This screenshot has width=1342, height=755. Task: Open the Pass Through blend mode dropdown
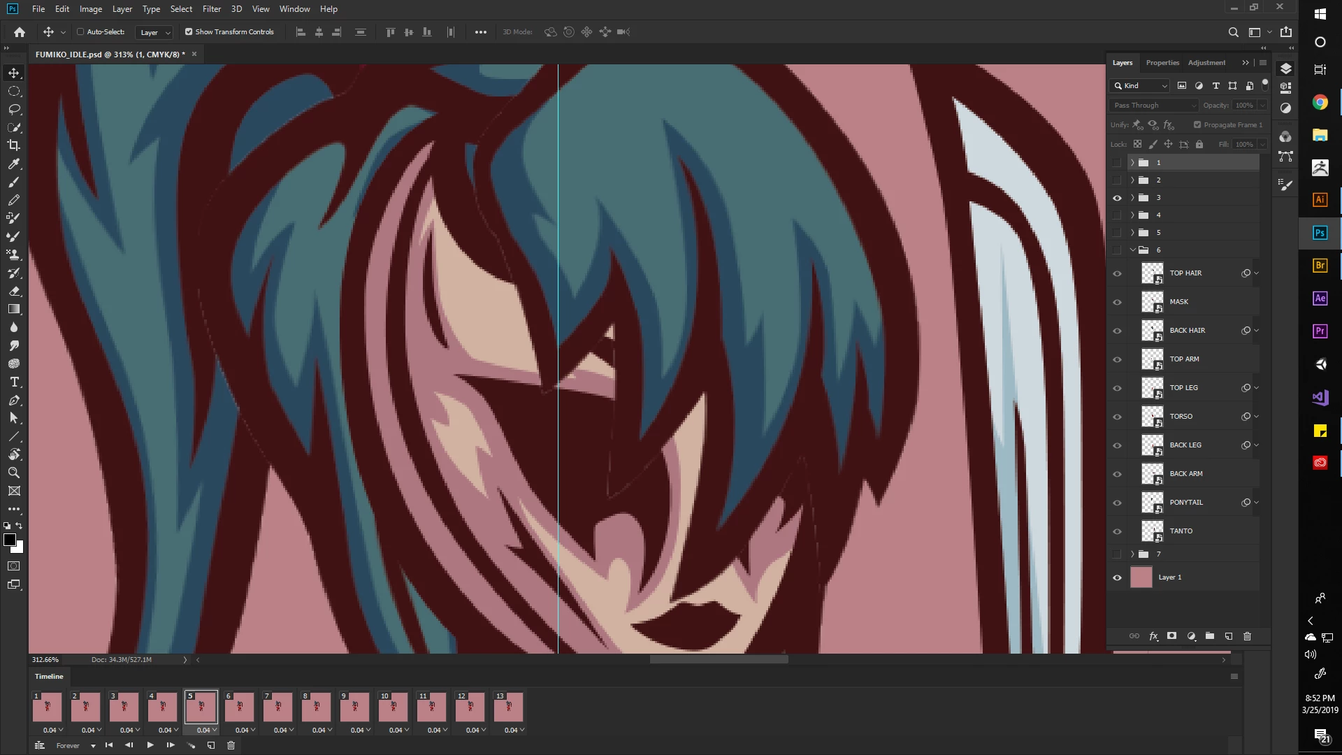(x=1154, y=105)
